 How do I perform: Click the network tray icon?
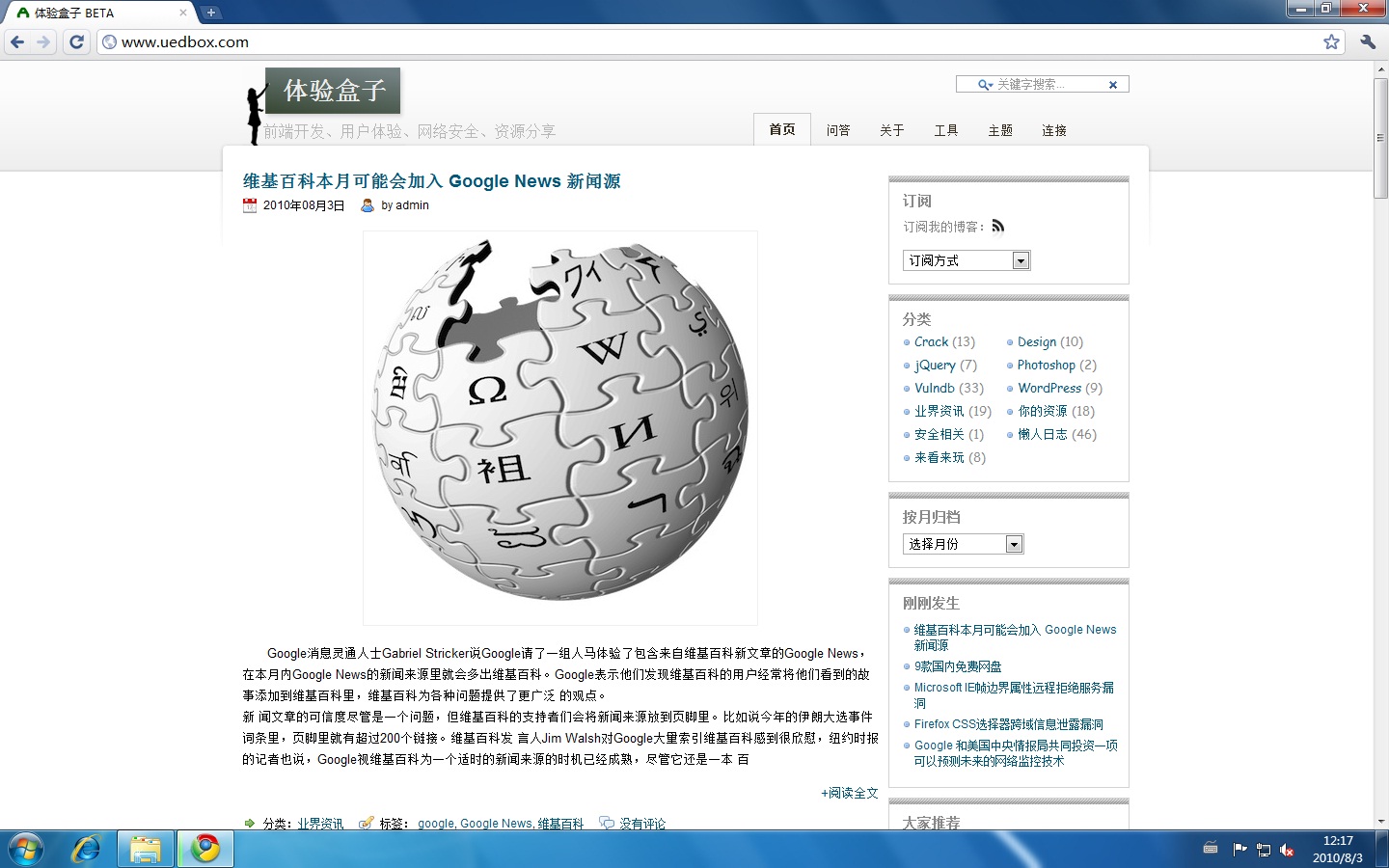(1263, 850)
